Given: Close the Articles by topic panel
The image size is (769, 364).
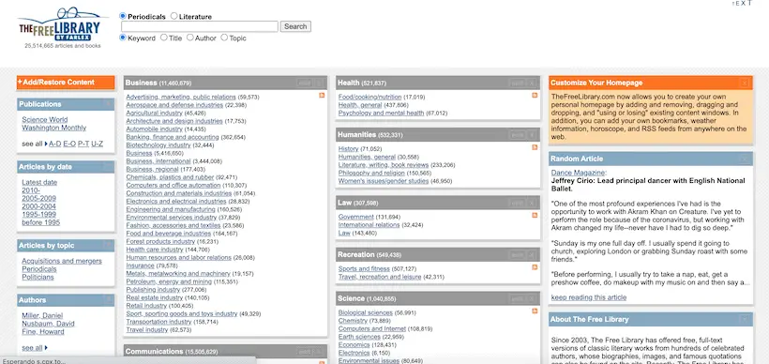Looking at the screenshot, I should (108, 245).
